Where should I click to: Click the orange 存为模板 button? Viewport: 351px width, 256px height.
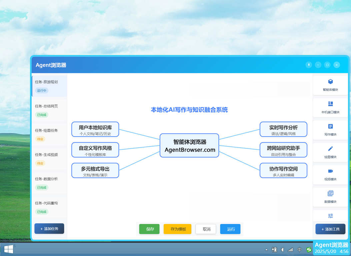click(178, 229)
